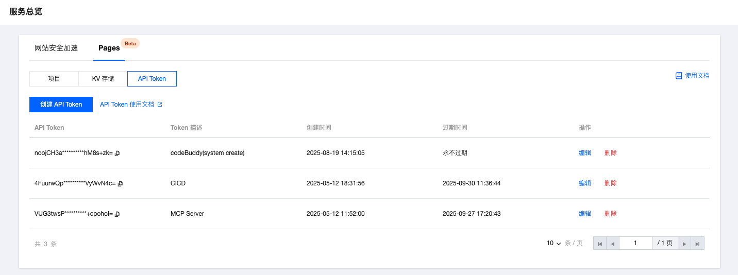The height and width of the screenshot is (275, 738).
Task: Open API Token 使用文档 external link
Action: point(131,105)
